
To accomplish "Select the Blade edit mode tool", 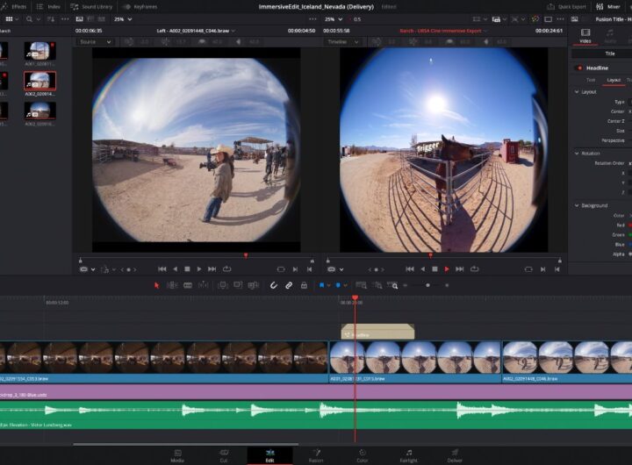I will point(203,285).
